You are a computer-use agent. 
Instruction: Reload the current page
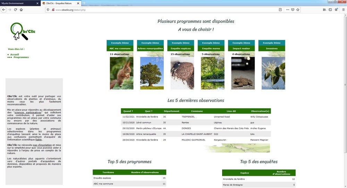click(16, 10)
